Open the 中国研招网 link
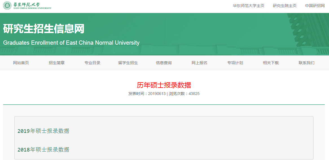Image resolution: width=329 pixels, height=160 pixels. pyautogui.click(x=315, y=6)
